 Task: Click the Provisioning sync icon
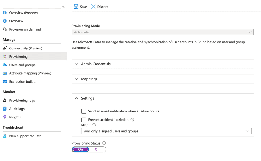(5, 56)
